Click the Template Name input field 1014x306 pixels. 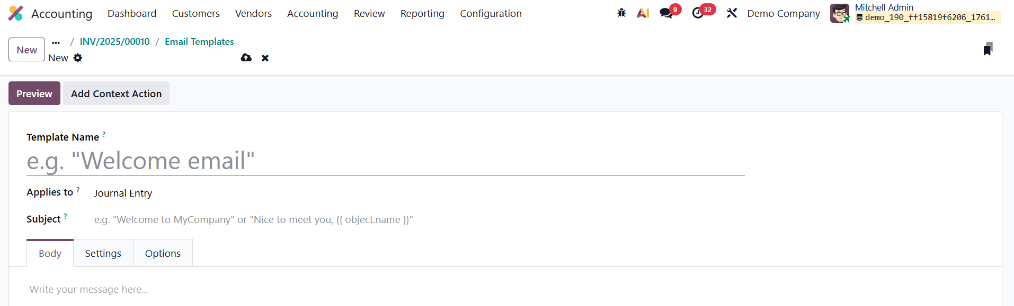point(385,161)
